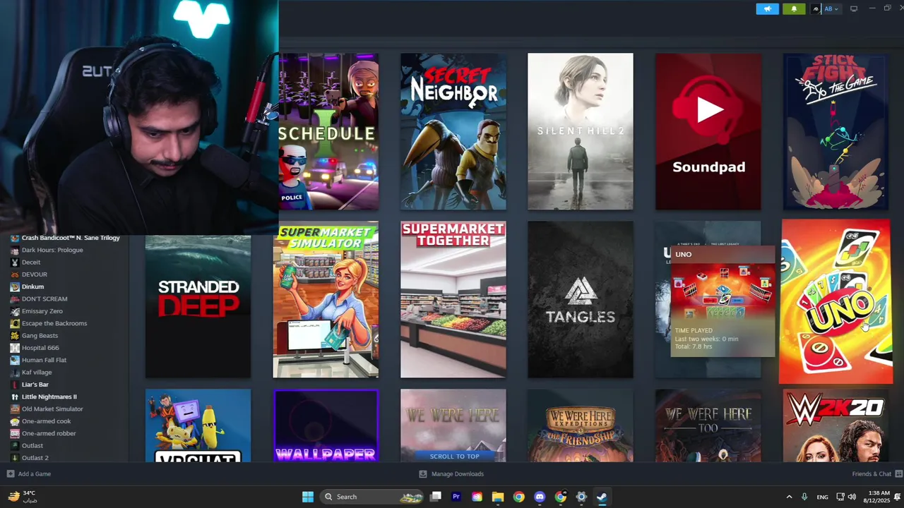Viewport: 904px width, 508px height.
Task: Select Old Market Simulator in library list
Action: (x=52, y=409)
